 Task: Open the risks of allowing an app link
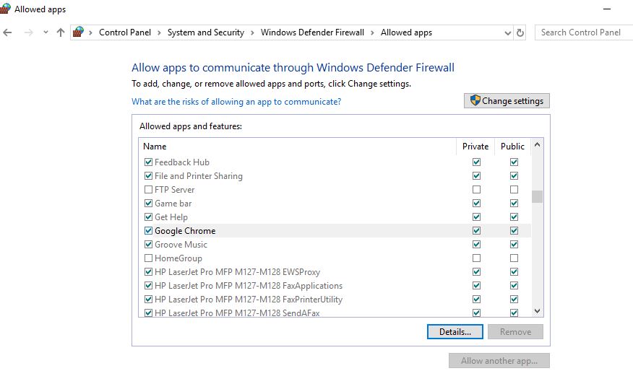click(x=236, y=102)
